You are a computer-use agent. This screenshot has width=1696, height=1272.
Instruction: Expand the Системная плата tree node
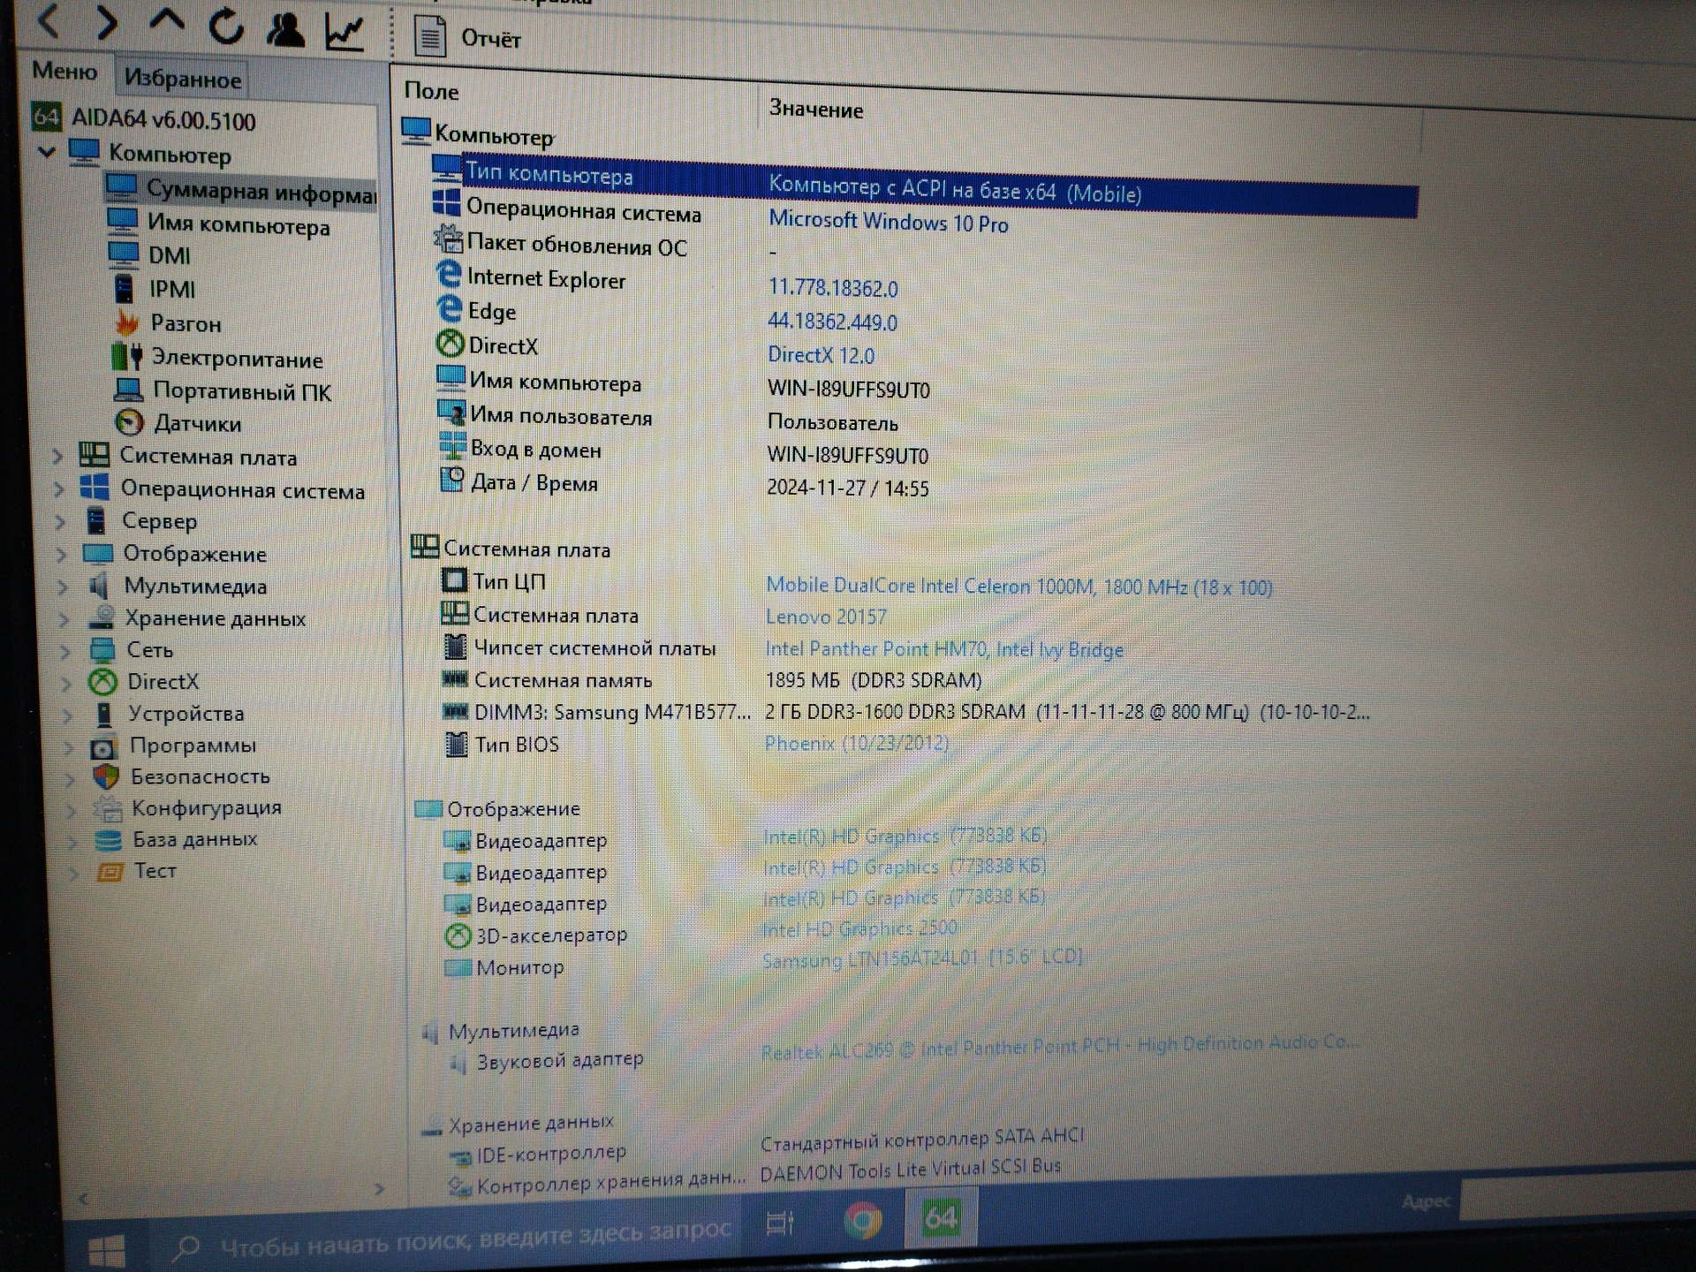pyautogui.click(x=57, y=456)
